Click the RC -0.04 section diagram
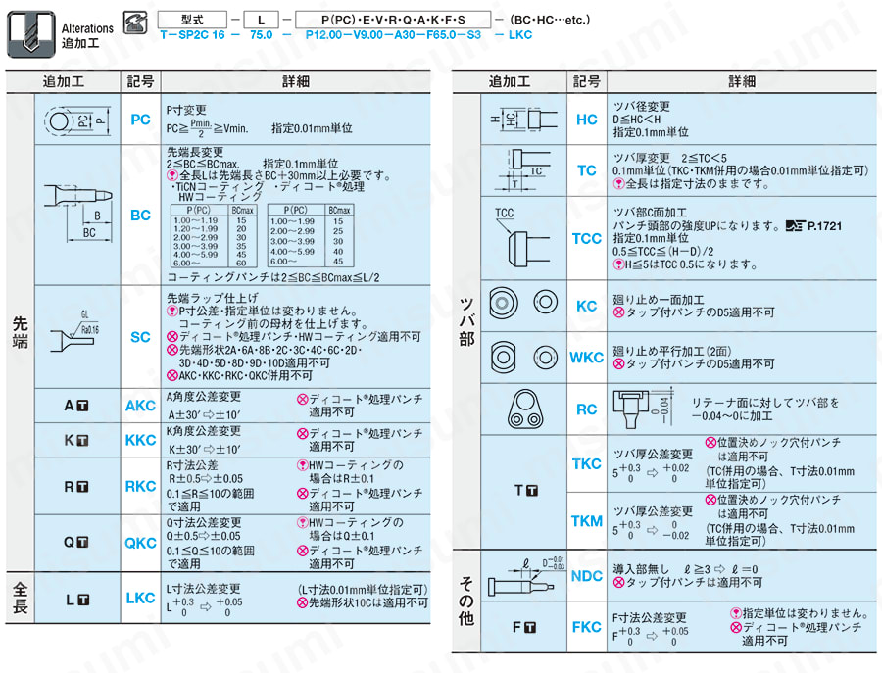This screenshot has height=673, width=882. [644, 409]
